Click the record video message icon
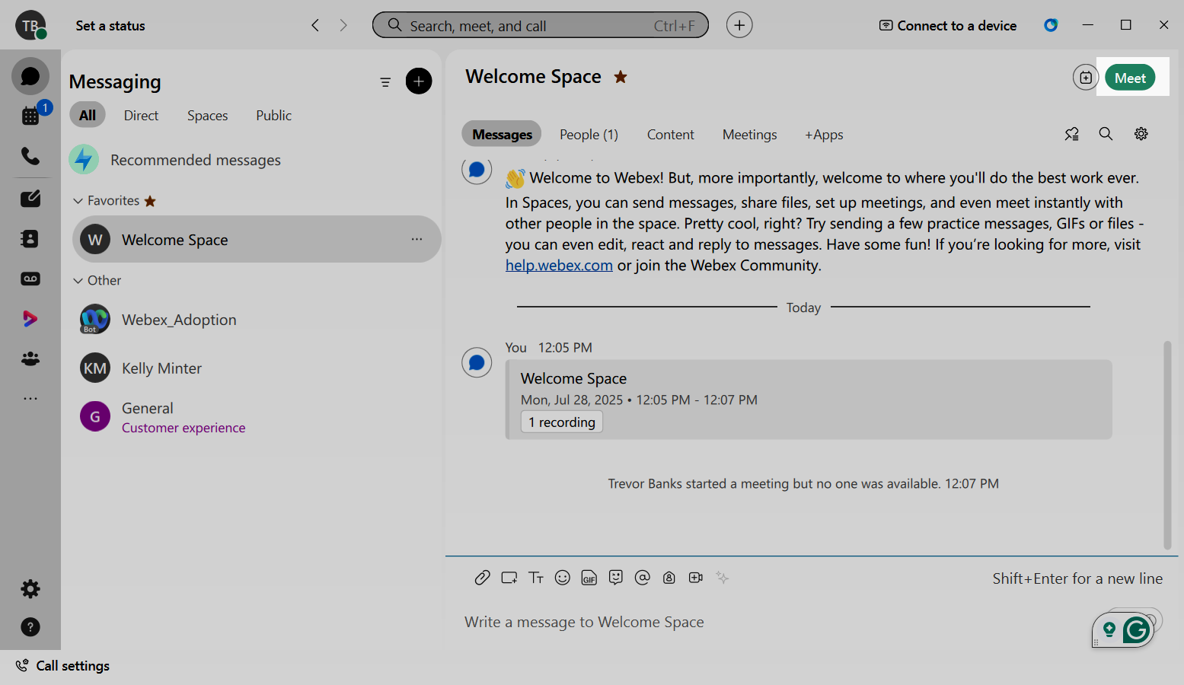The height and width of the screenshot is (685, 1184). 696,578
